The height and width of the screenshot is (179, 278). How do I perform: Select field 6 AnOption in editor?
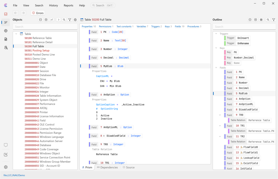[x=110, y=95]
